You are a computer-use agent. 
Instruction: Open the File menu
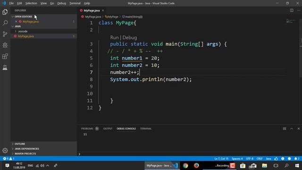click(11, 3)
